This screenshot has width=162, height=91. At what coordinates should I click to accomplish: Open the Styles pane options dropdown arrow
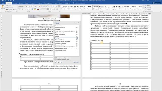(x=75, y=23)
